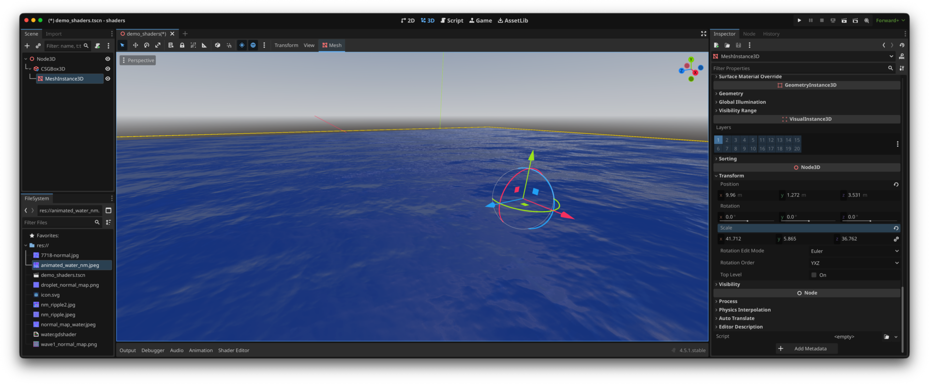Click the Add Metadata button
929x384 pixels.
(x=807, y=349)
